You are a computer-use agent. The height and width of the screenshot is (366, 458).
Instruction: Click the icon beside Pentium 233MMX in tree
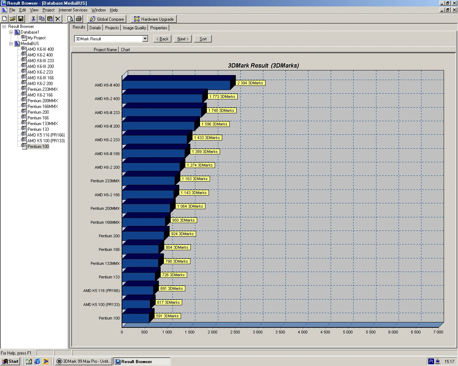[x=24, y=89]
